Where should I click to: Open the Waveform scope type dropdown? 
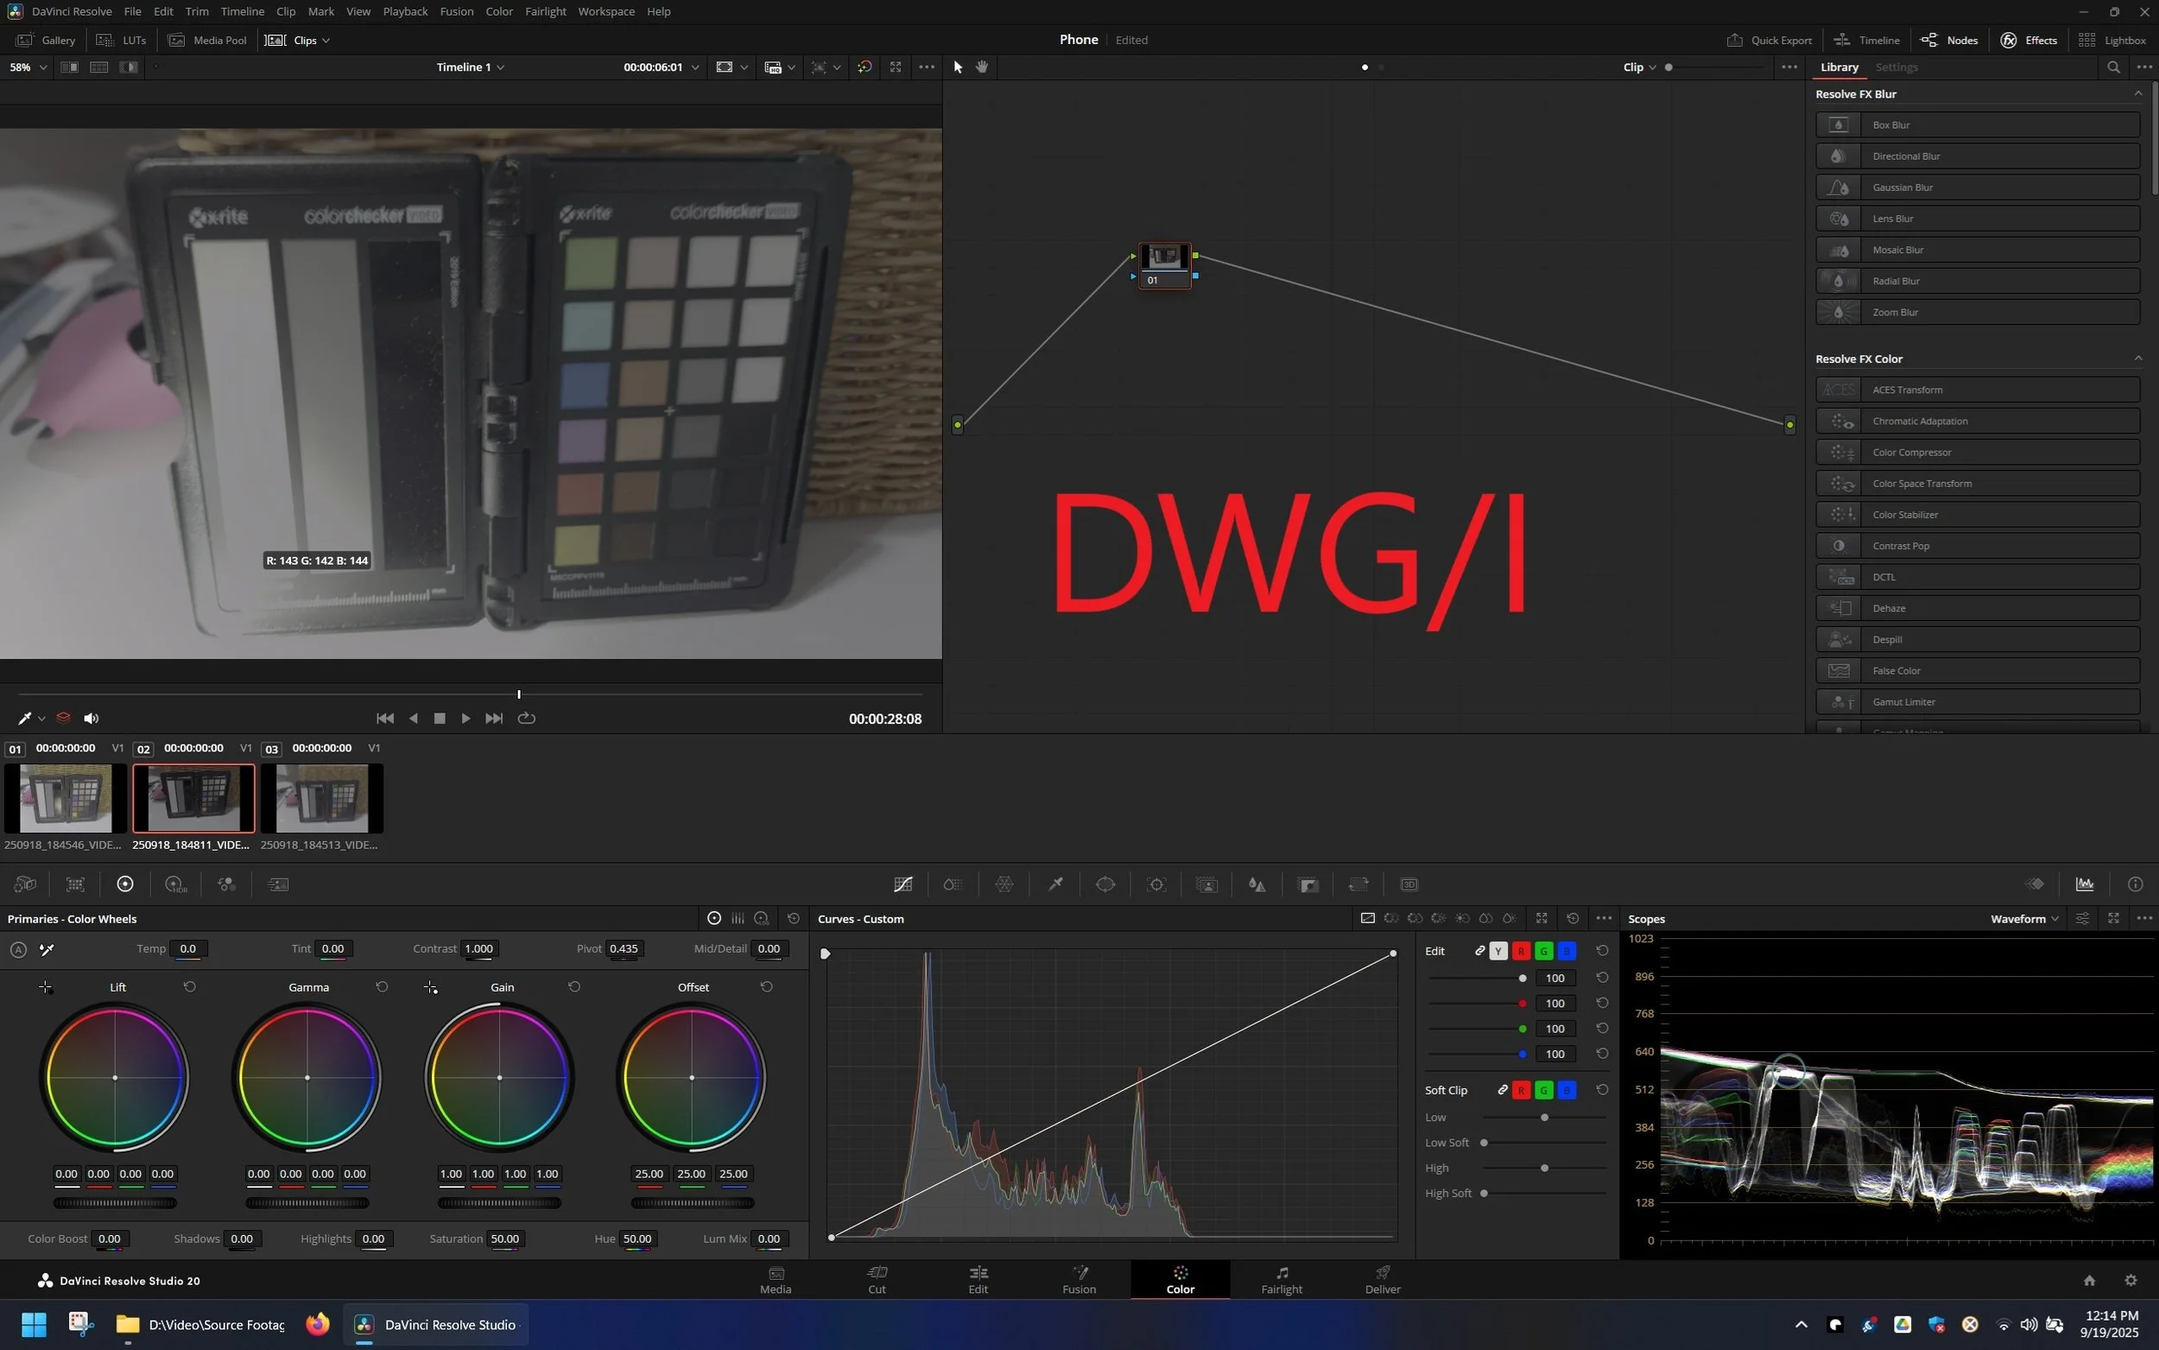pos(2023,919)
